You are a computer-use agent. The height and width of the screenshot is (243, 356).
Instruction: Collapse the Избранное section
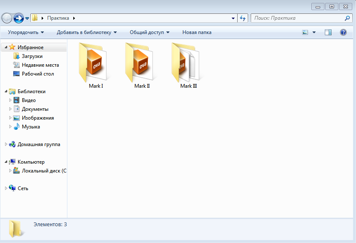pos(6,47)
